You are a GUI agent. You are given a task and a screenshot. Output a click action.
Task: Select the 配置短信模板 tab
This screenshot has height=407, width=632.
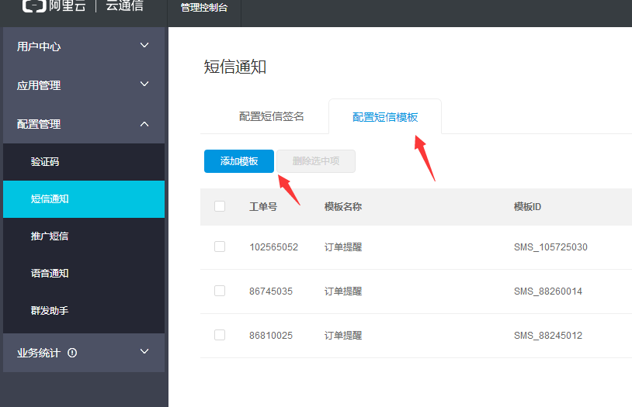pyautogui.click(x=385, y=117)
